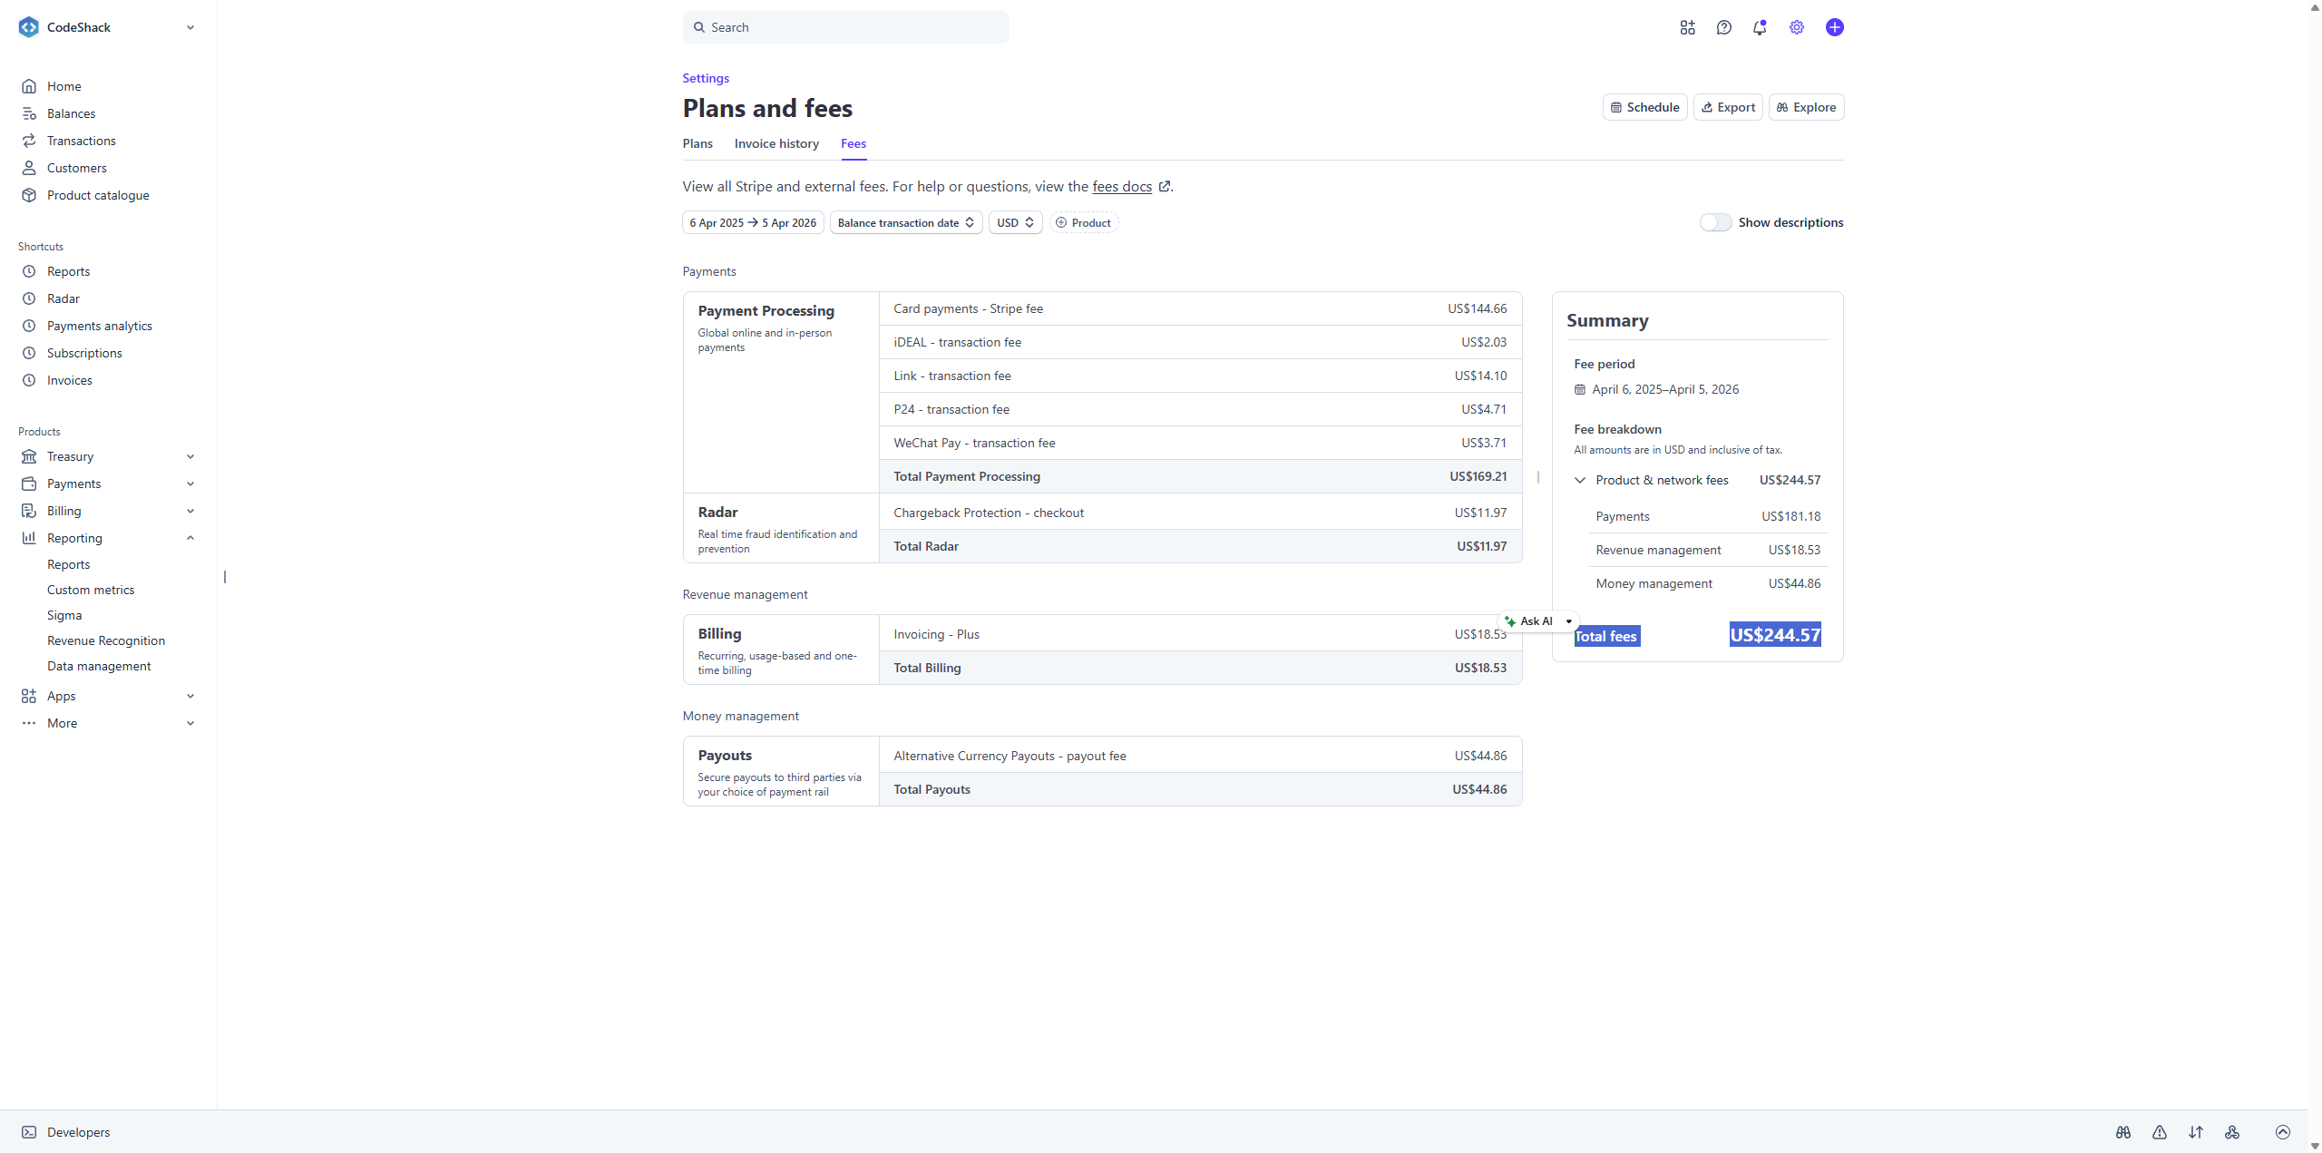Viewport: 2322px width, 1153px height.
Task: Open notifications bell icon
Action: click(1760, 27)
